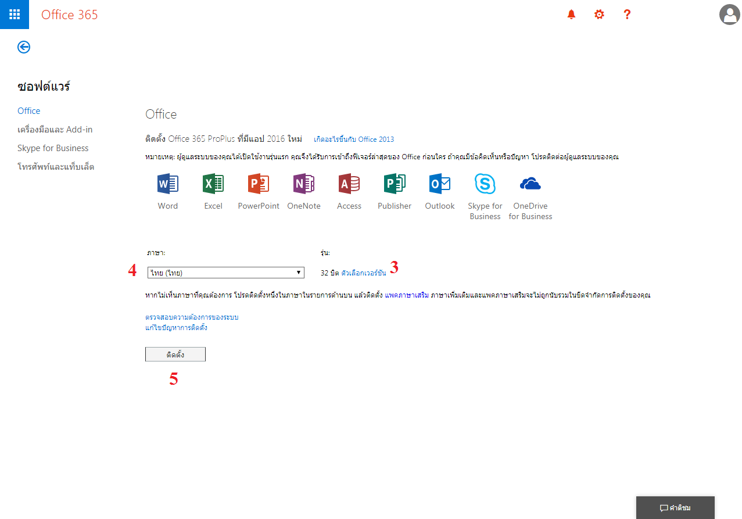Click the ซอฟต์แวร์ heading text

[x=44, y=87]
